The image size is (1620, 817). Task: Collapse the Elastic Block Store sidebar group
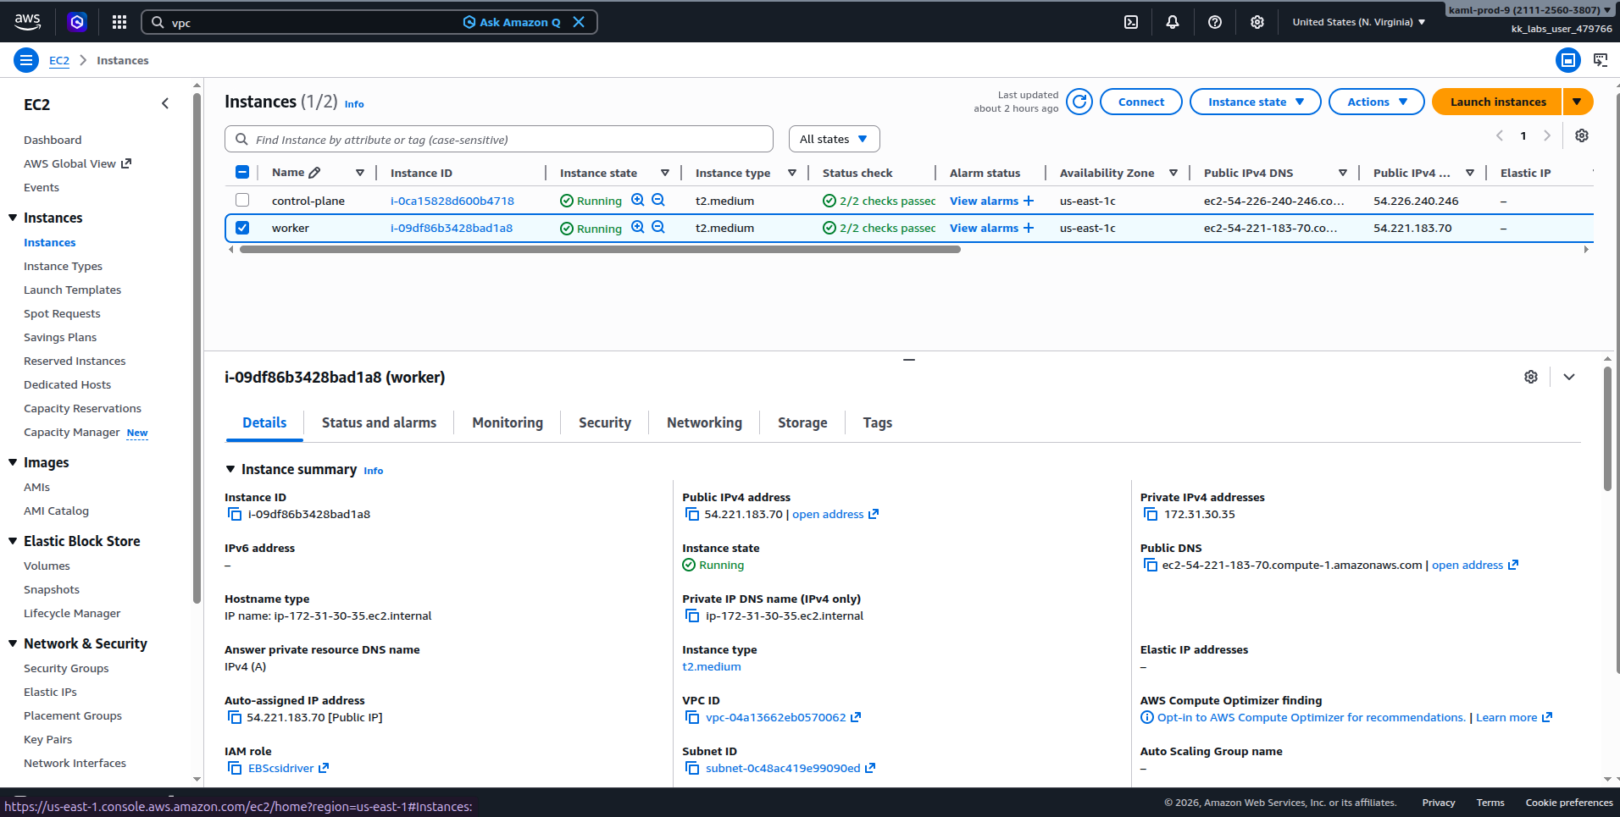(x=13, y=541)
